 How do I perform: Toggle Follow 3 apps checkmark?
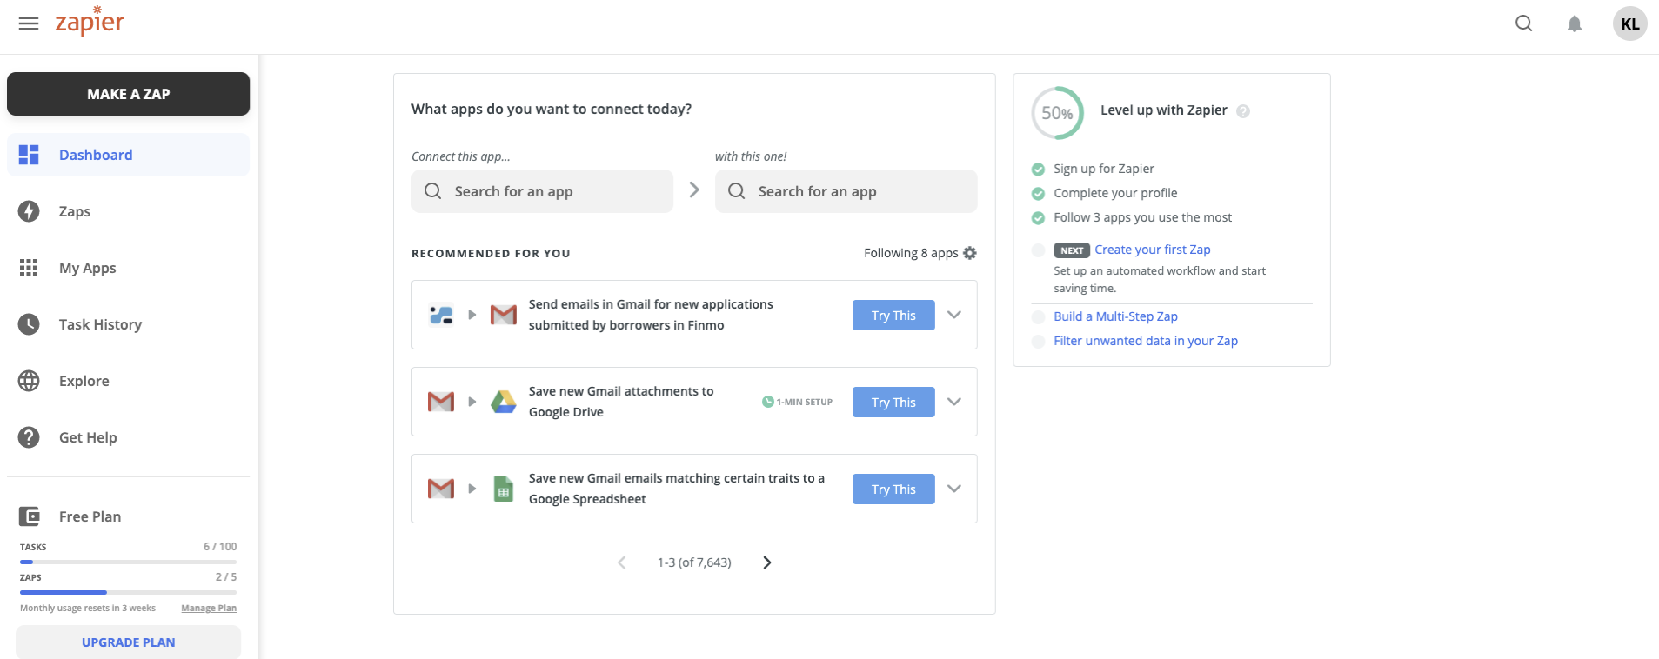click(x=1038, y=218)
